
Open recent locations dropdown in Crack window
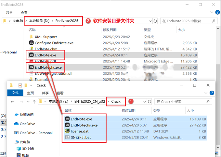pos(28,102)
